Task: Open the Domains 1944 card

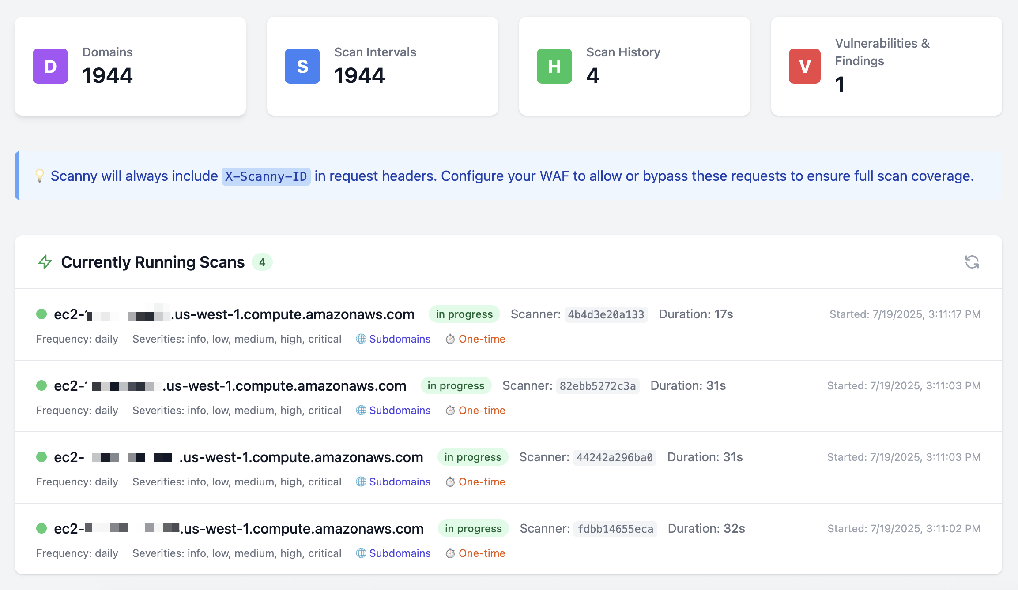Action: tap(130, 66)
